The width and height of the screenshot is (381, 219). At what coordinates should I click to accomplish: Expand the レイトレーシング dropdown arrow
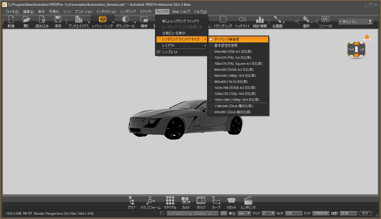click(113, 22)
